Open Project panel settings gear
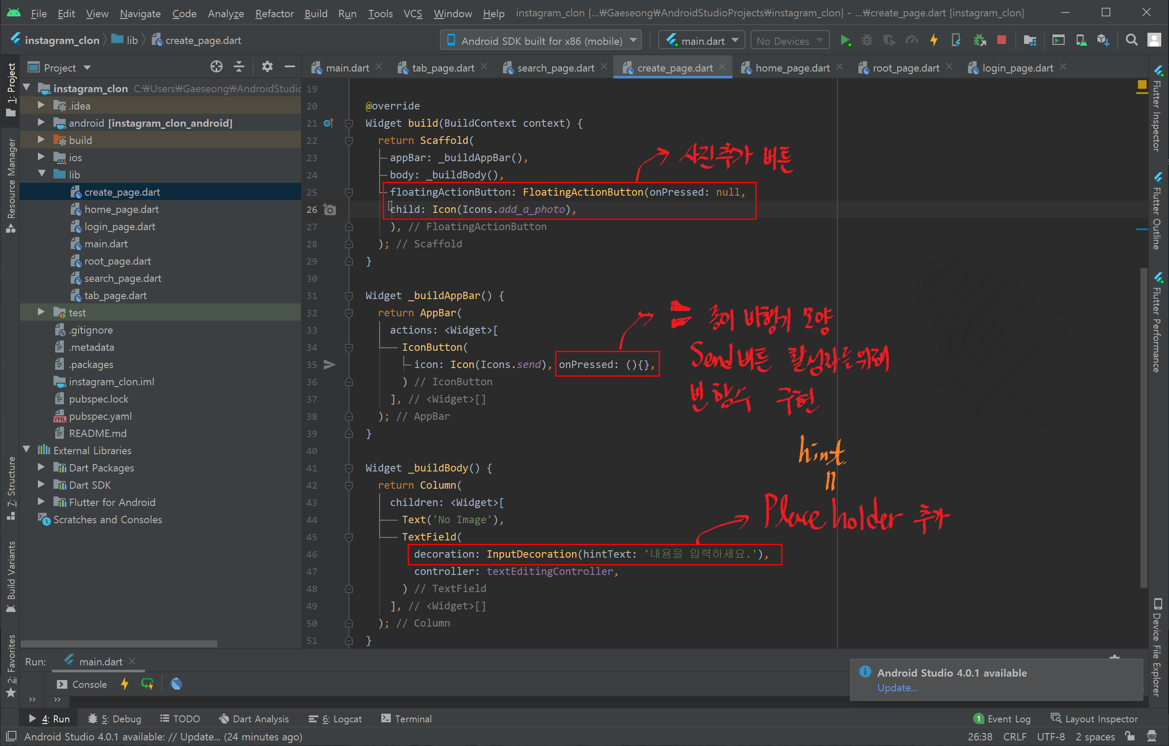The image size is (1169, 746). pyautogui.click(x=267, y=67)
